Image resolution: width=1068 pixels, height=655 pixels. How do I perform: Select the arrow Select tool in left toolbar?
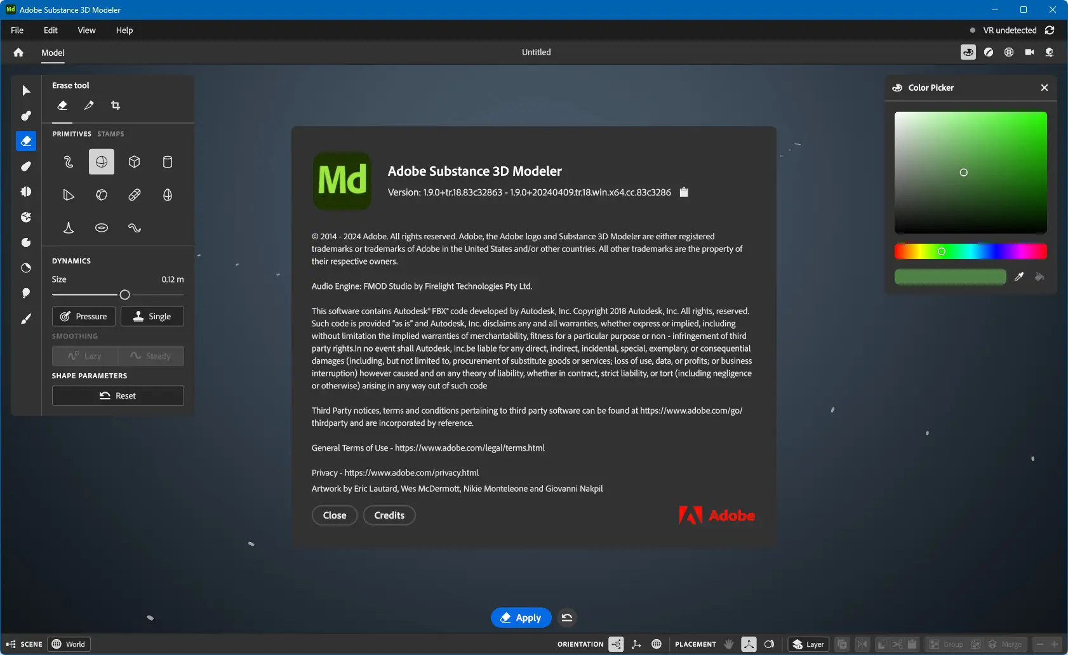(x=26, y=91)
